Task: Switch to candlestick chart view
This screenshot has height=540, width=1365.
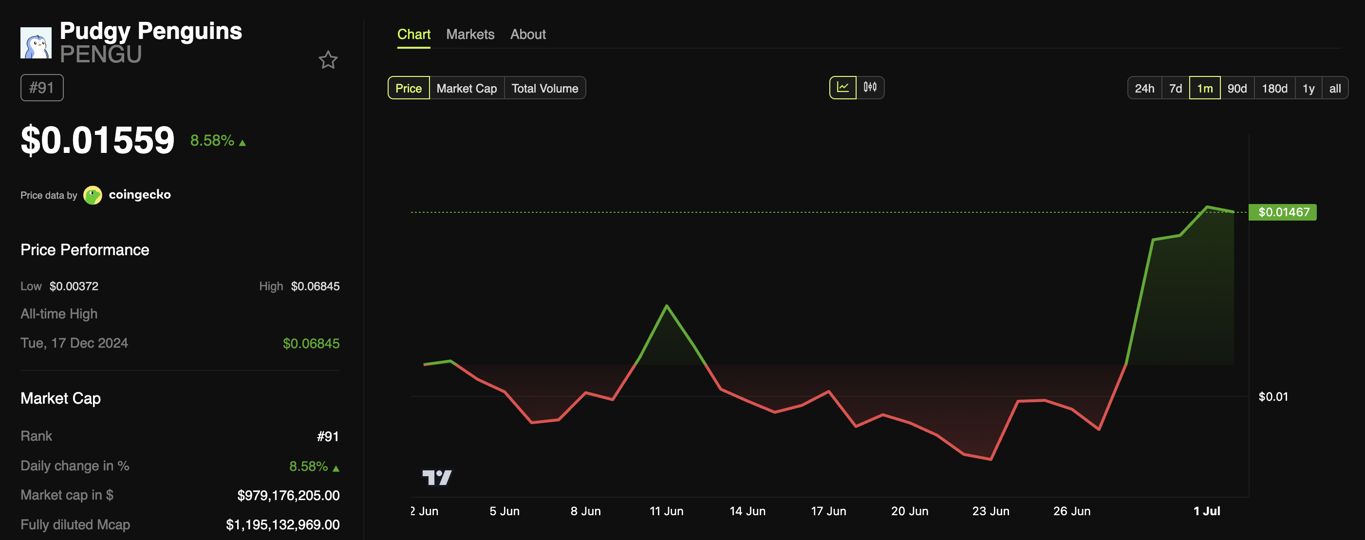Action: tap(871, 88)
